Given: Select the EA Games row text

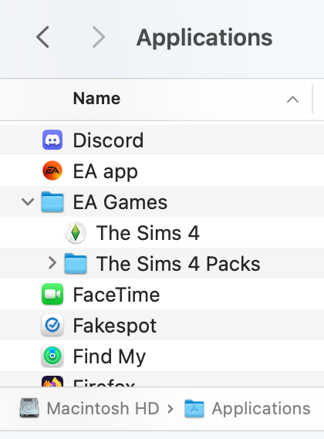Looking at the screenshot, I should (120, 202).
